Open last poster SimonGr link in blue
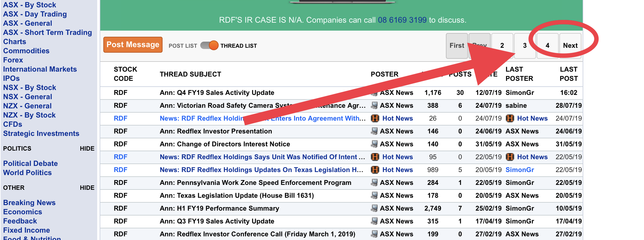 point(520,170)
